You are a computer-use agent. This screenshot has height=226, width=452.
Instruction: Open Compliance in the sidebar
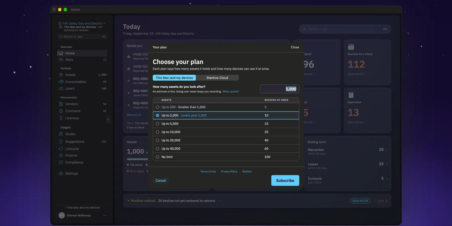(82, 162)
